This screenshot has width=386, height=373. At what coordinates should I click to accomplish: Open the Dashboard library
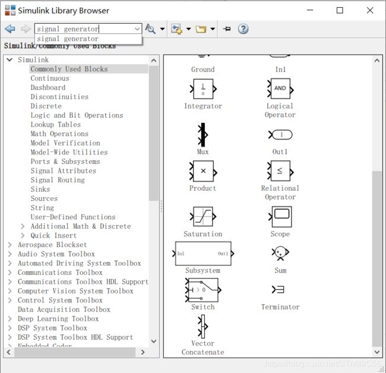click(x=48, y=88)
